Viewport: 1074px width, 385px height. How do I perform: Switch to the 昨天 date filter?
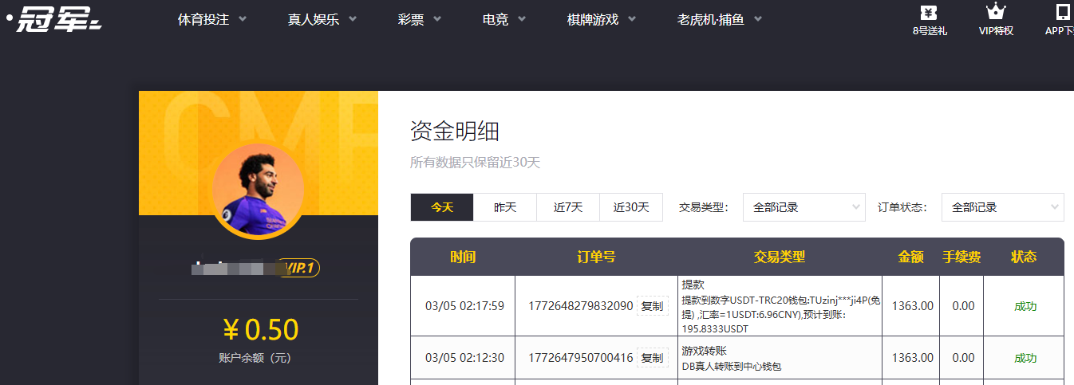[x=505, y=207]
